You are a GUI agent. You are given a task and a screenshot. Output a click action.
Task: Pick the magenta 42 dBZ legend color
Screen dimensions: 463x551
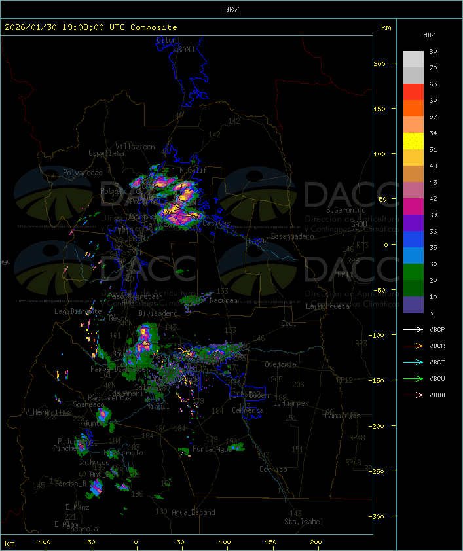[413, 207]
